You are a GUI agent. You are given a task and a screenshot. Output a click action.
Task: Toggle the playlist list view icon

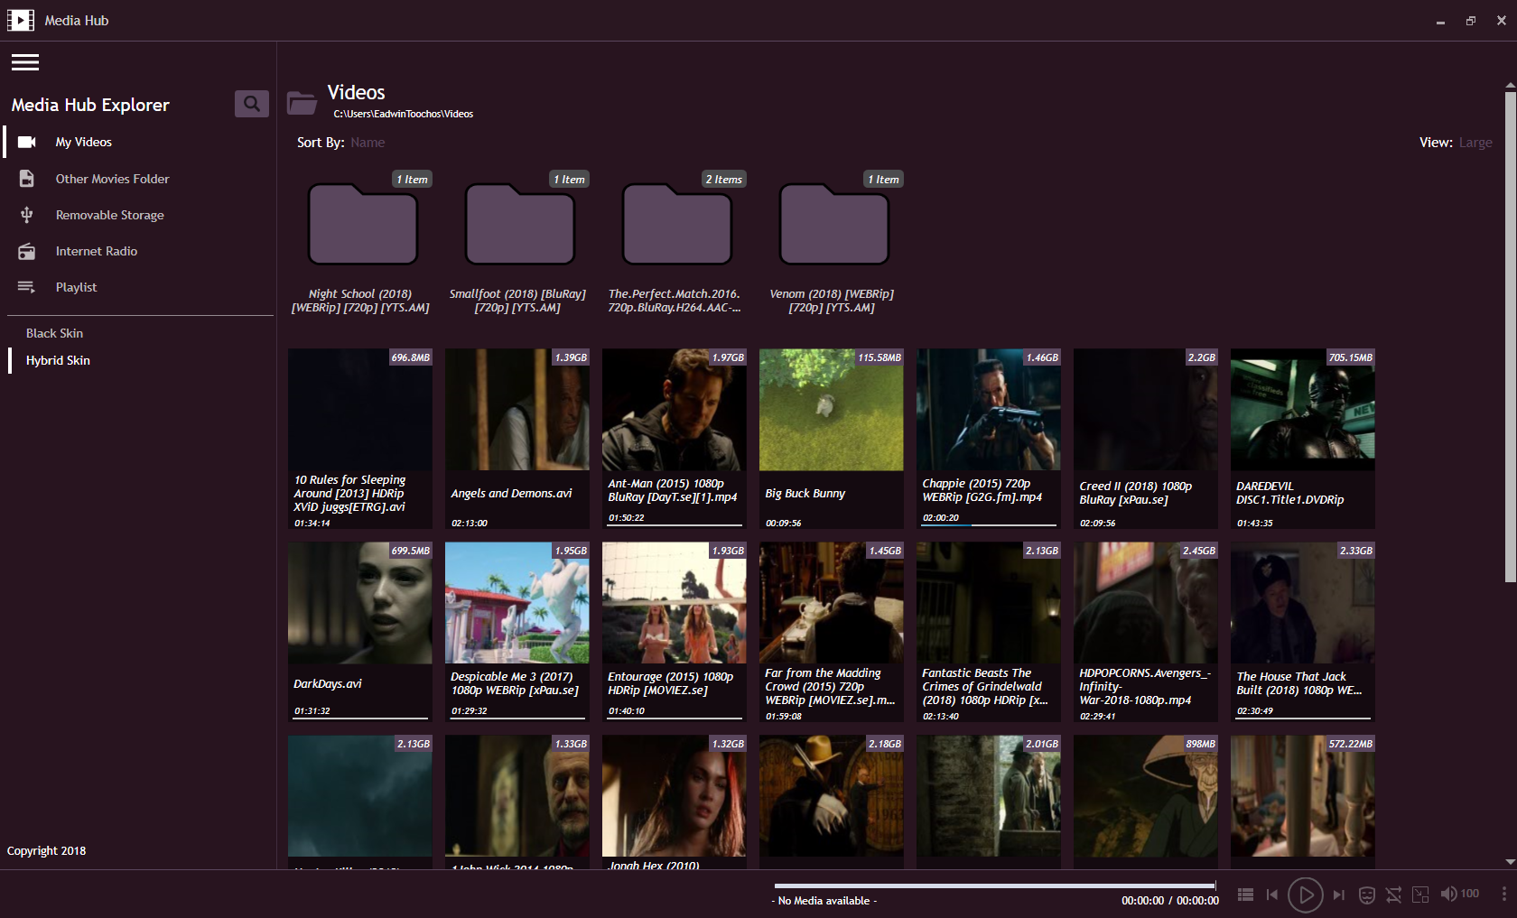coord(1245,895)
